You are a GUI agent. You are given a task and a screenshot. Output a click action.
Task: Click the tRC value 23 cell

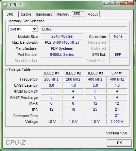(95, 109)
